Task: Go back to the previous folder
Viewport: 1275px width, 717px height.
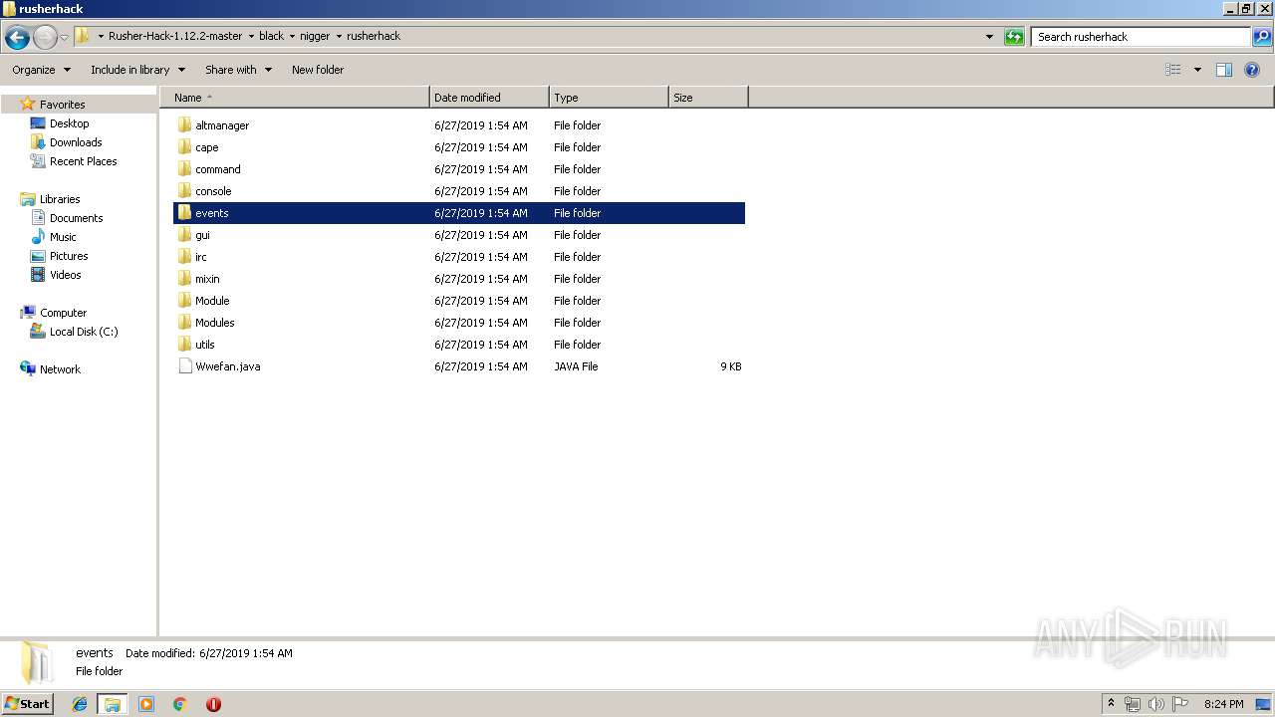Action: pos(17,37)
